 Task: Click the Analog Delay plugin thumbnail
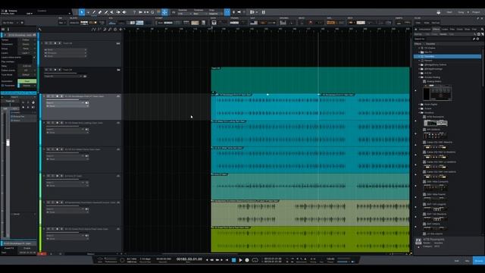437,93
